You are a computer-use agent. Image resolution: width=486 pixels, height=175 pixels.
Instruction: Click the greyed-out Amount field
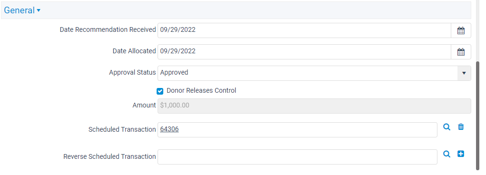click(314, 106)
